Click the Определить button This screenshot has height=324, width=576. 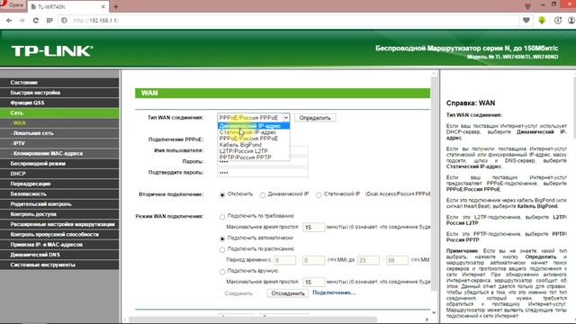315,118
